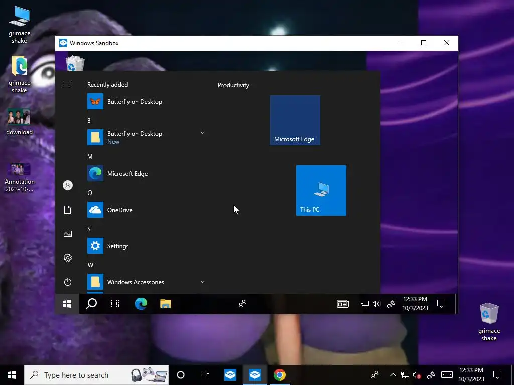Open the volume control in Sandbox tray
Screen dimensions: 514x385
376,304
